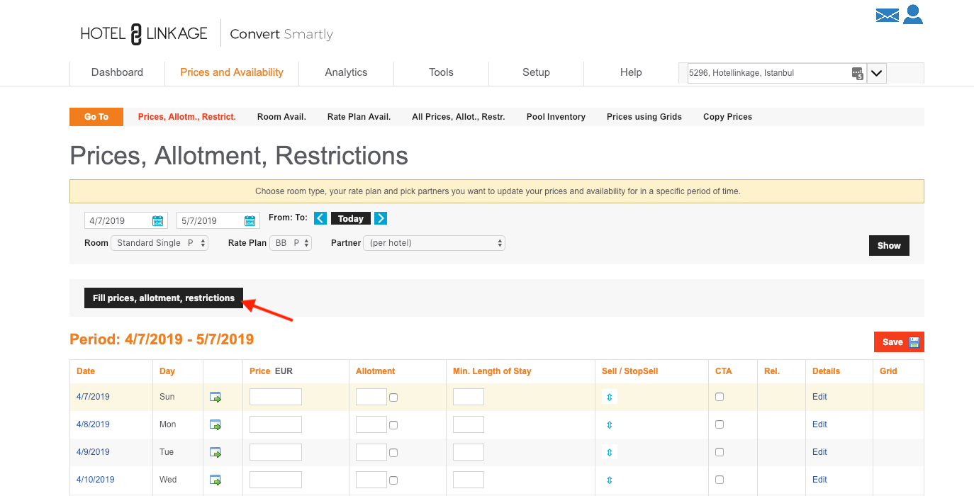Open the Room dropdown Standard Single
Screen dimensions: 974x496
(x=159, y=243)
